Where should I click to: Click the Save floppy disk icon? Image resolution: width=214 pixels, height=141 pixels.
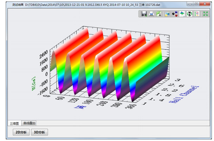[x=144, y=14]
